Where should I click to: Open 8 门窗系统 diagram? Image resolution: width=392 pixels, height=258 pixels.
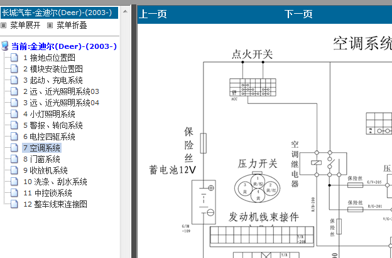coord(41,159)
